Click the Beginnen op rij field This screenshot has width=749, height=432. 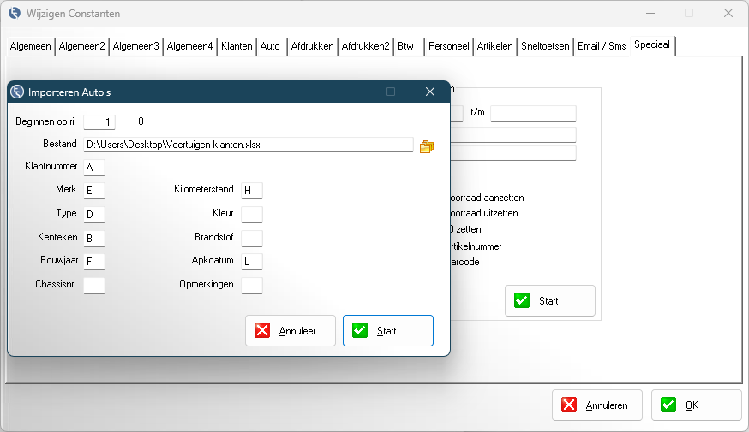pos(99,121)
